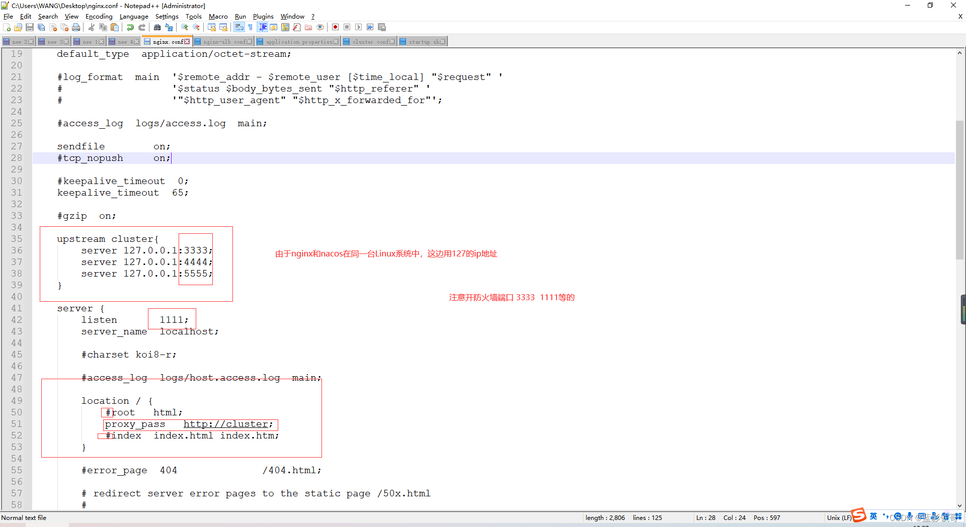The image size is (966, 527).
Task: Click the vertical scrollbar down arrow
Action: pyautogui.click(x=960, y=506)
